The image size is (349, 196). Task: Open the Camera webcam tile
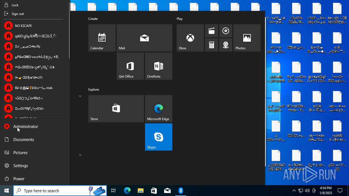pos(226,45)
